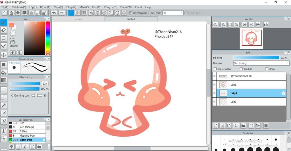291x151 pixels.
Task: Adjust the brush size slider at 224
Action: pos(25,83)
